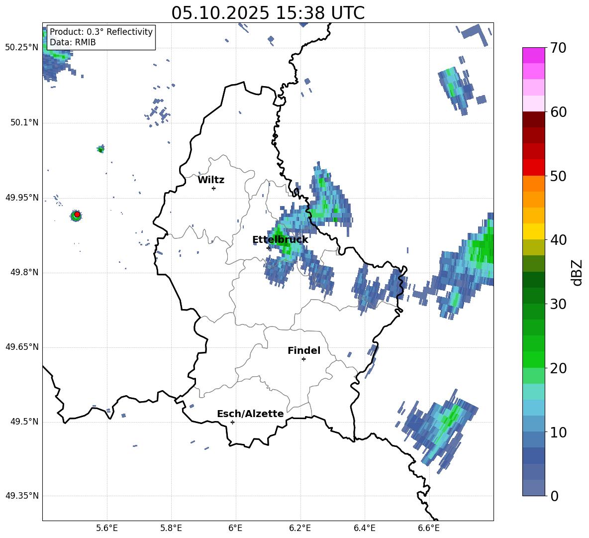Click the 5.8°E longitude label
Viewport: 589px width, 538px height.
tap(171, 528)
